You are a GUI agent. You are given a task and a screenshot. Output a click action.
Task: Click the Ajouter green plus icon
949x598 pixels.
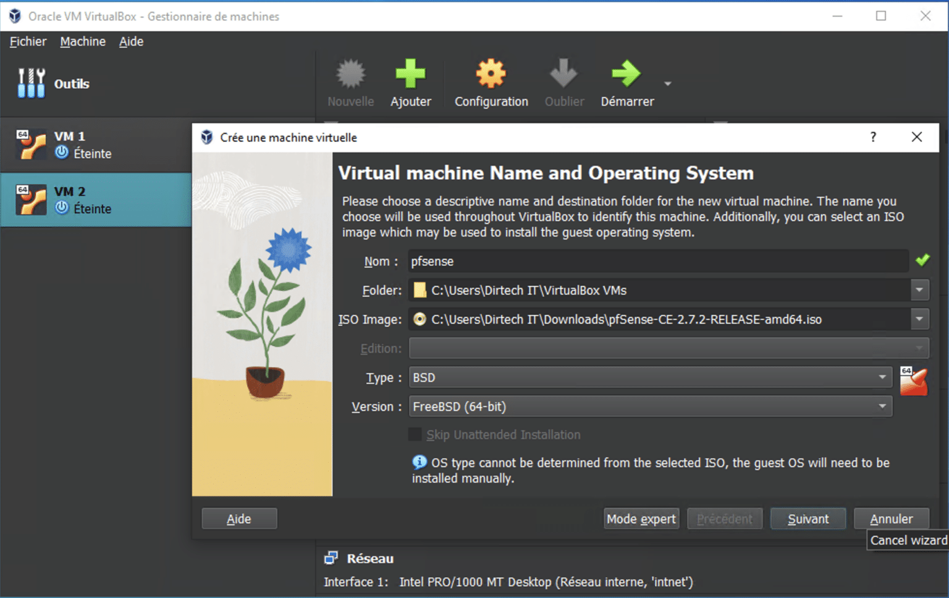click(x=410, y=74)
